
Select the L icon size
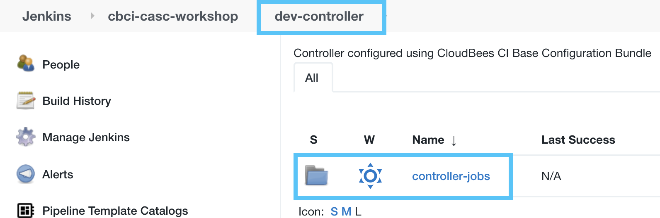coord(358,212)
